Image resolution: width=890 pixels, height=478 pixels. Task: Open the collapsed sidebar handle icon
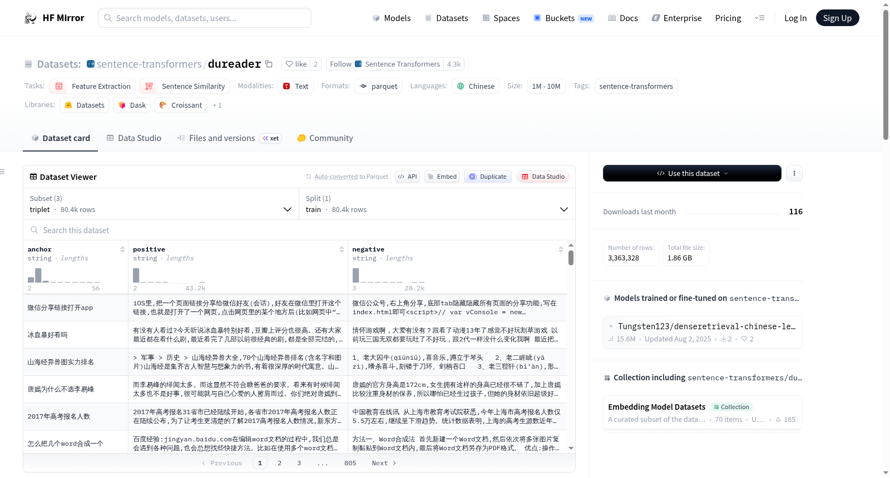(x=3, y=172)
